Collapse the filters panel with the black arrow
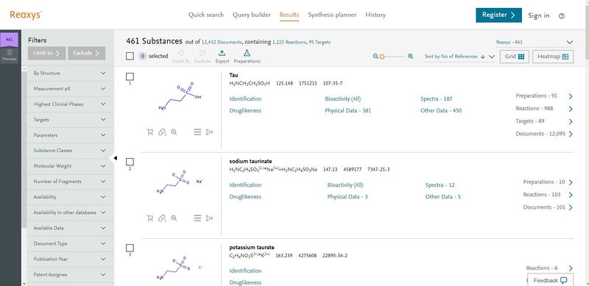 116,158
